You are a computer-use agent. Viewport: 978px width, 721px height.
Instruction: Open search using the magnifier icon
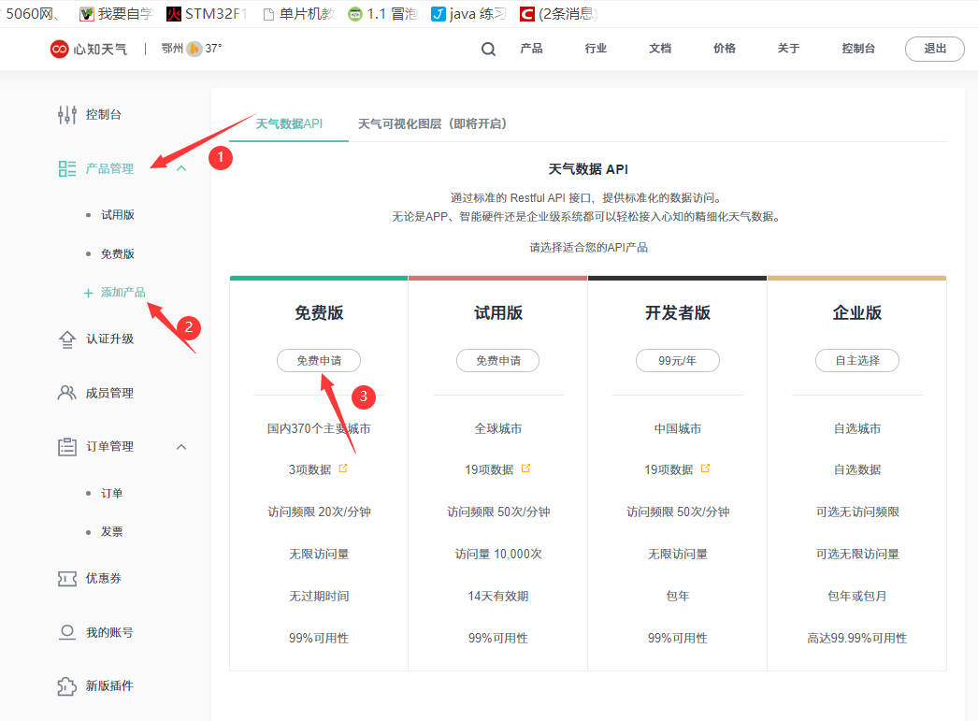(487, 49)
